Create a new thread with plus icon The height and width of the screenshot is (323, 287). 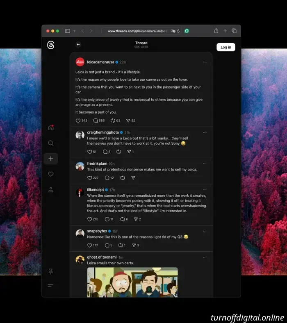coord(51,159)
